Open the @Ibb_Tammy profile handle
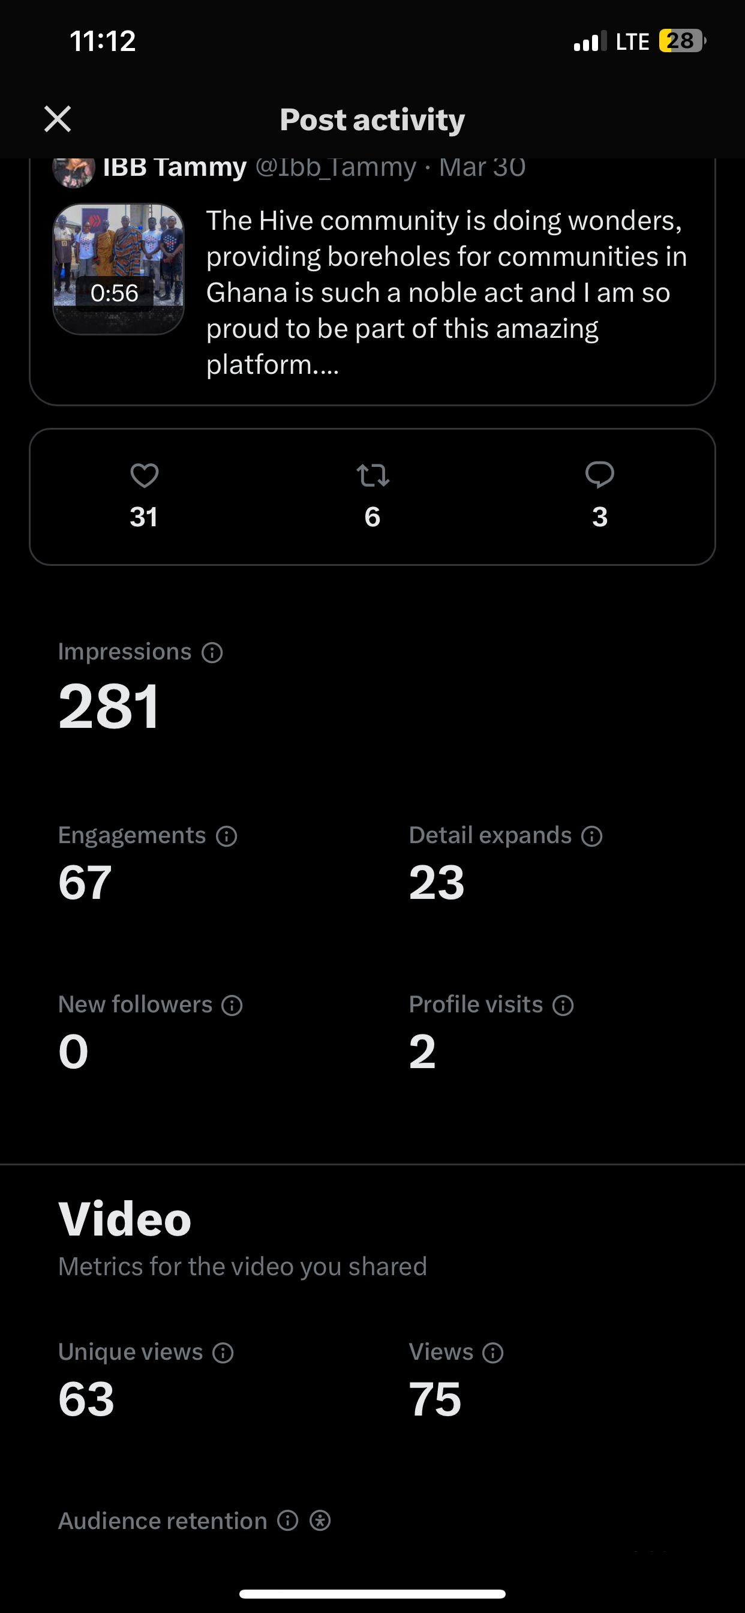The height and width of the screenshot is (1613, 745). [335, 168]
